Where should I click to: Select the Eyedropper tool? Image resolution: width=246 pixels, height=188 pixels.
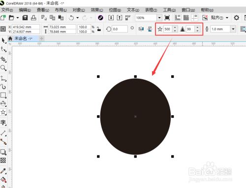[x=3, y=171]
